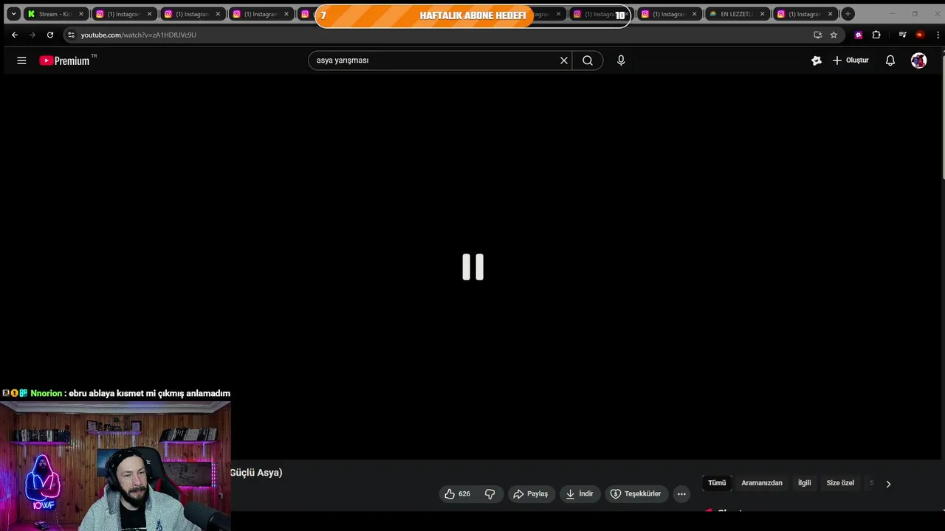Open the notifications bell

click(890, 60)
